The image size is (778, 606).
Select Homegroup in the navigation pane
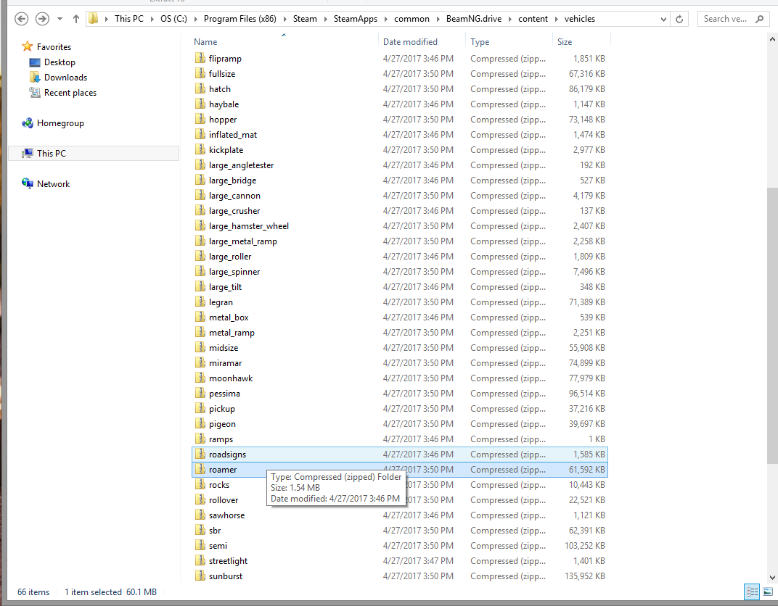pyautogui.click(x=60, y=123)
